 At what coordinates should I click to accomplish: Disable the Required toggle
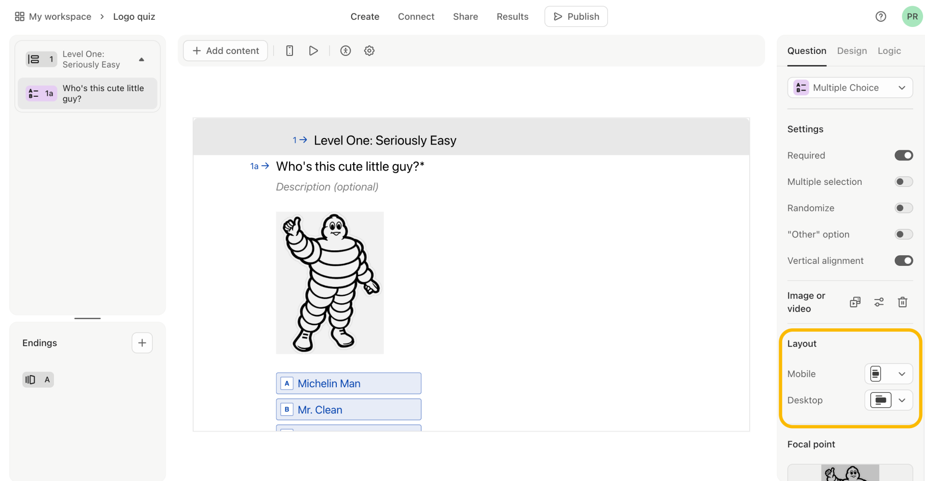[x=903, y=156]
